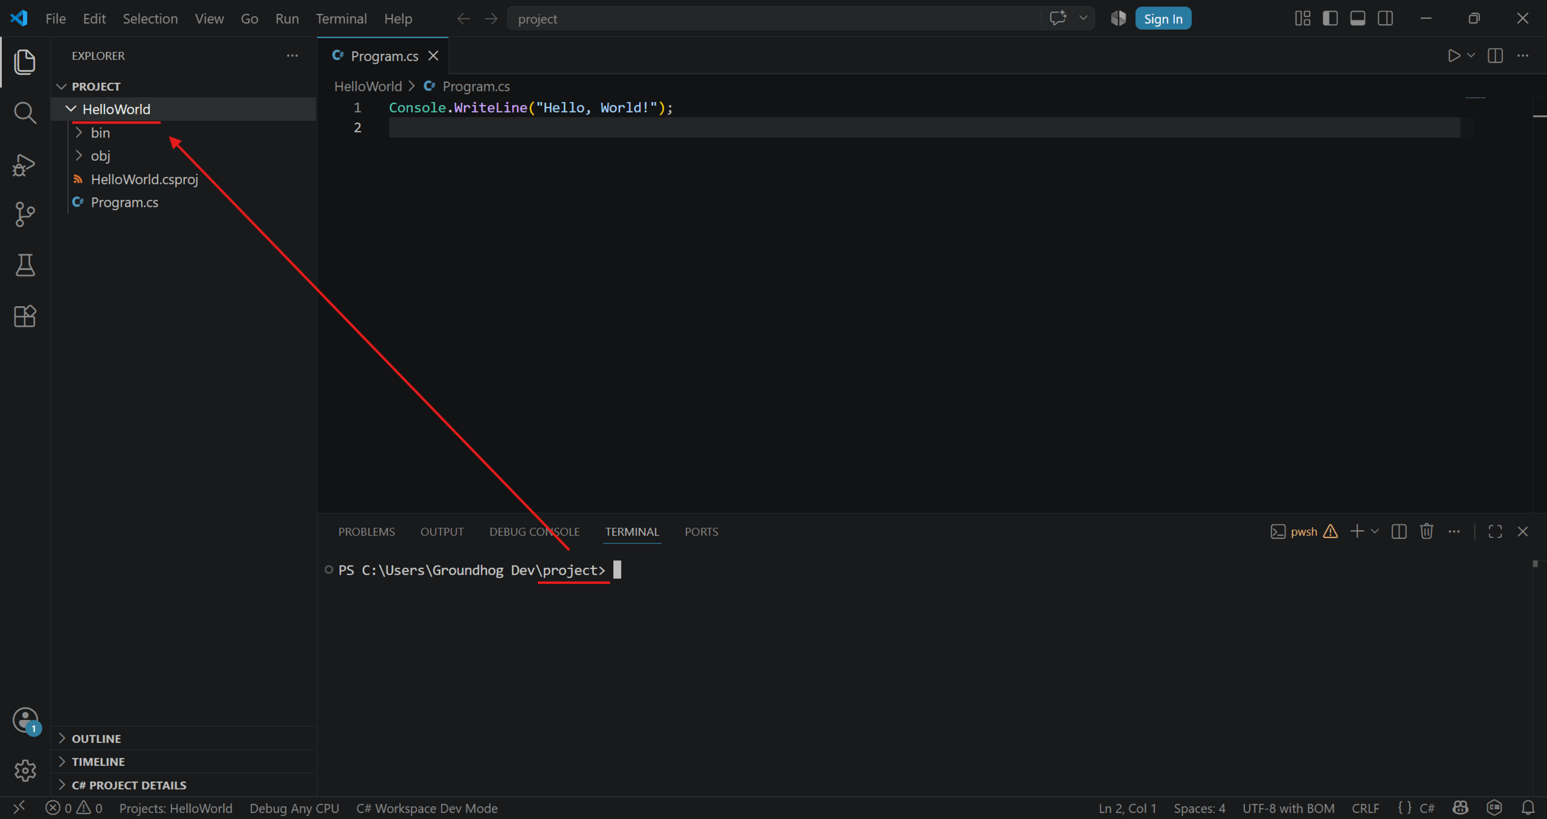
Task: Open the Manage settings gear
Action: click(x=25, y=770)
